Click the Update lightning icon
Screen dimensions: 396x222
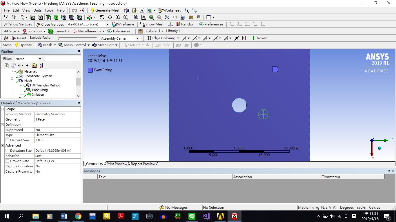(17, 45)
